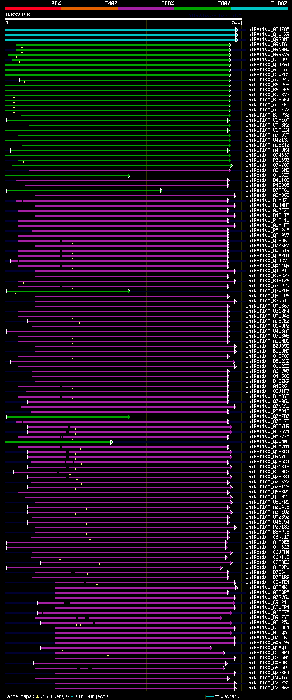Click the UniRef100_A9T949 label
This screenshot has width=292, height=700.
(267, 80)
